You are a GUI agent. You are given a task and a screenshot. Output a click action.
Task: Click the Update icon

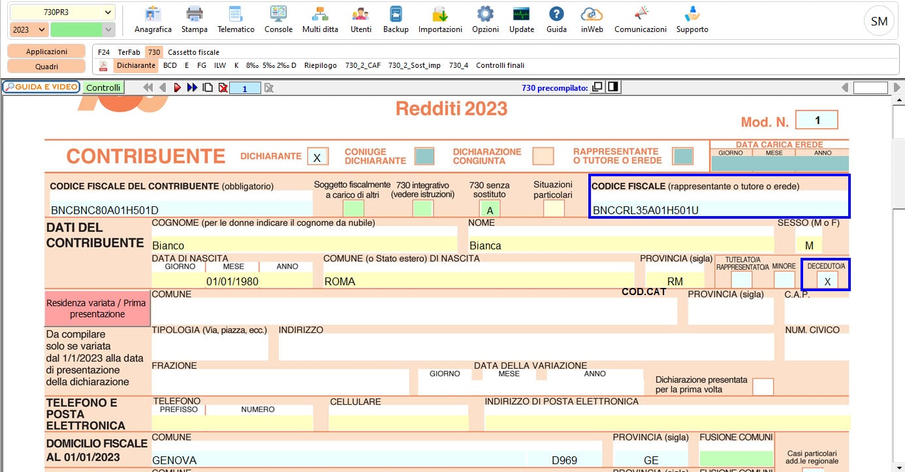(521, 20)
